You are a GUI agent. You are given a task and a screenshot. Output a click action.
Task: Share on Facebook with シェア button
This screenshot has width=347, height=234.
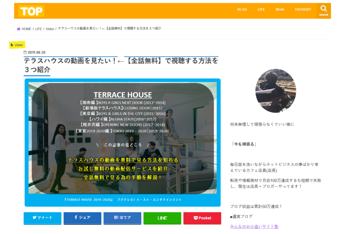click(82, 218)
